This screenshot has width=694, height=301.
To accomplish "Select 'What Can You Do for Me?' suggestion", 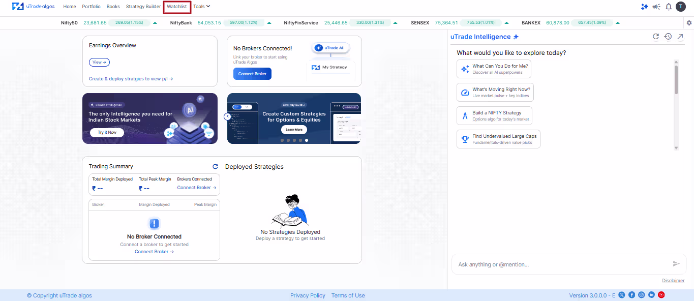I will pos(494,69).
